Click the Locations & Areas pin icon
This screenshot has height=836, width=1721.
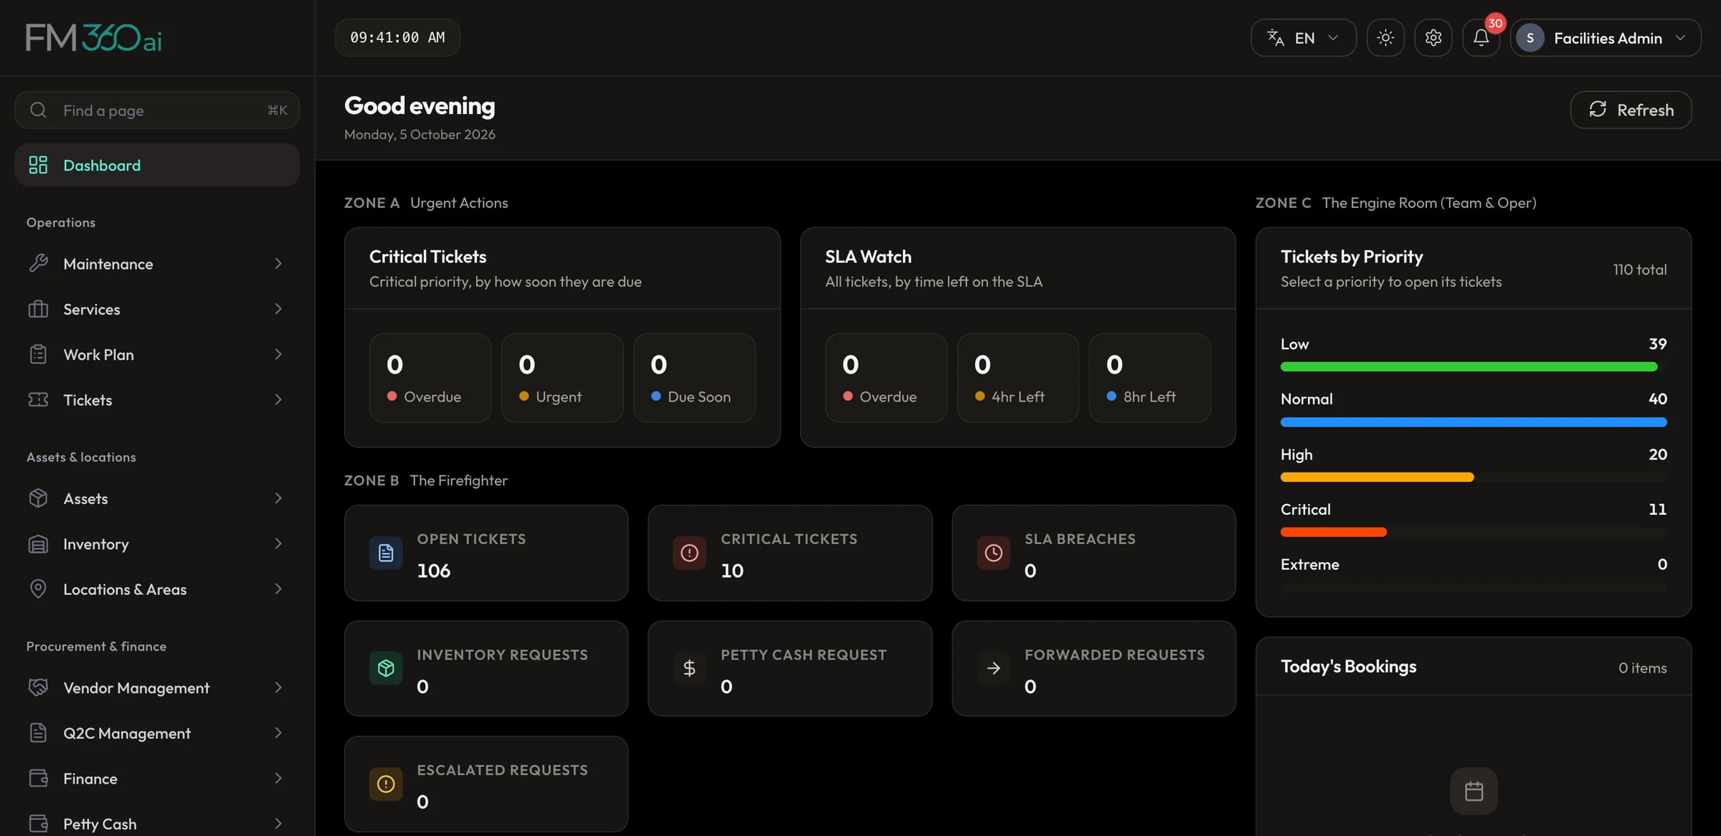coord(38,589)
